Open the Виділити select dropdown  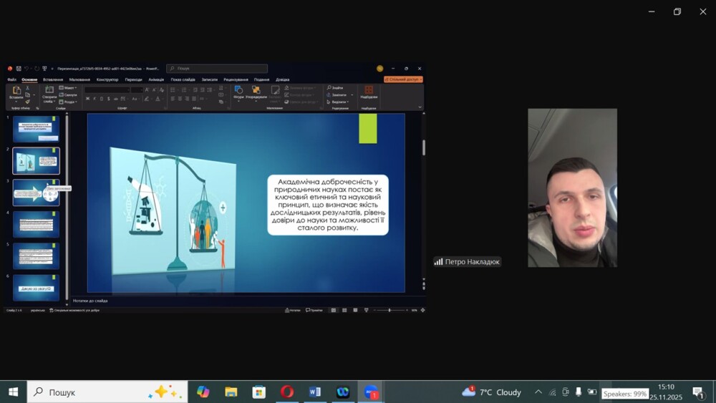point(338,102)
